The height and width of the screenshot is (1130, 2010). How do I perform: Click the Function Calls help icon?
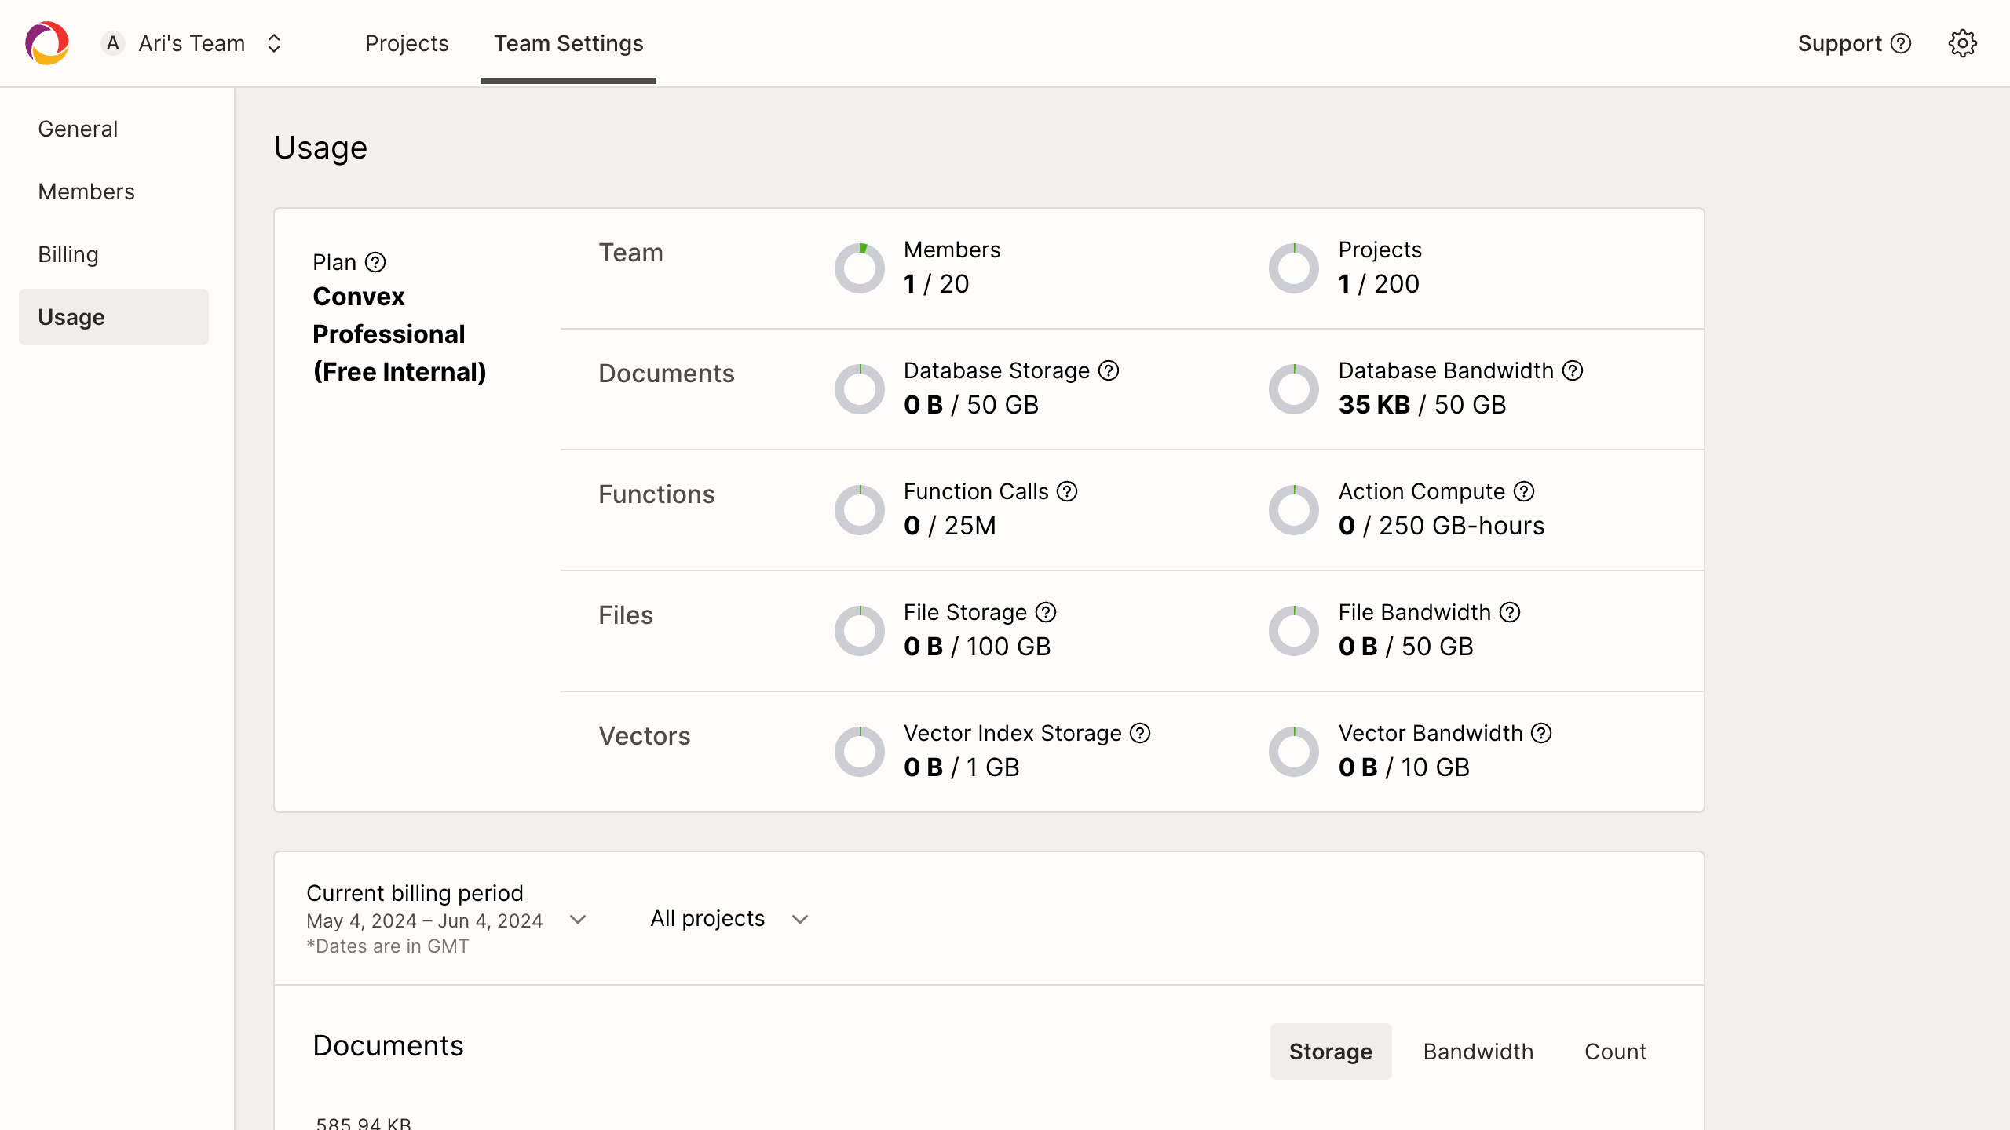click(x=1067, y=491)
